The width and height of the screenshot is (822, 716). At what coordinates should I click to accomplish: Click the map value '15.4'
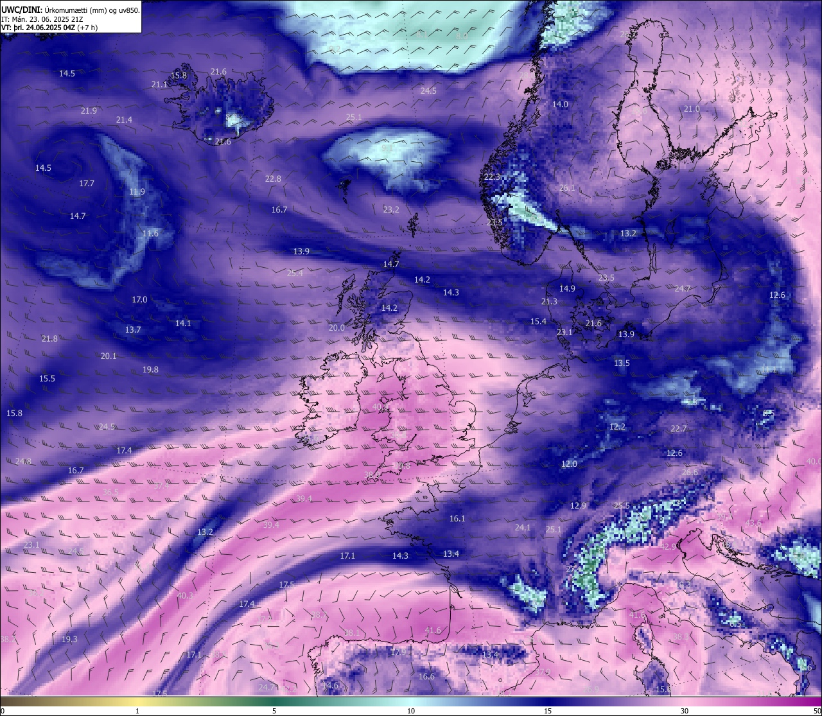click(x=538, y=322)
